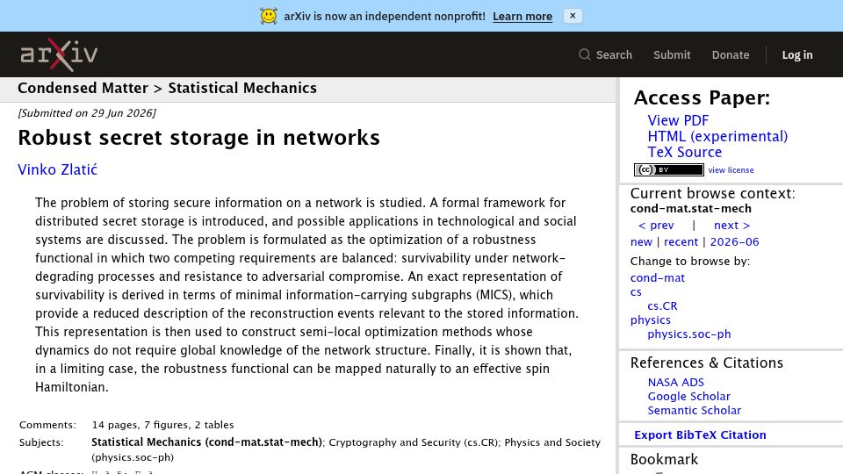This screenshot has height=474, width=843.
Task: Click Export BibTeX Citation
Action: pos(700,434)
